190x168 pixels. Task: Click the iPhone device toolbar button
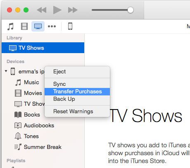pos(70,26)
